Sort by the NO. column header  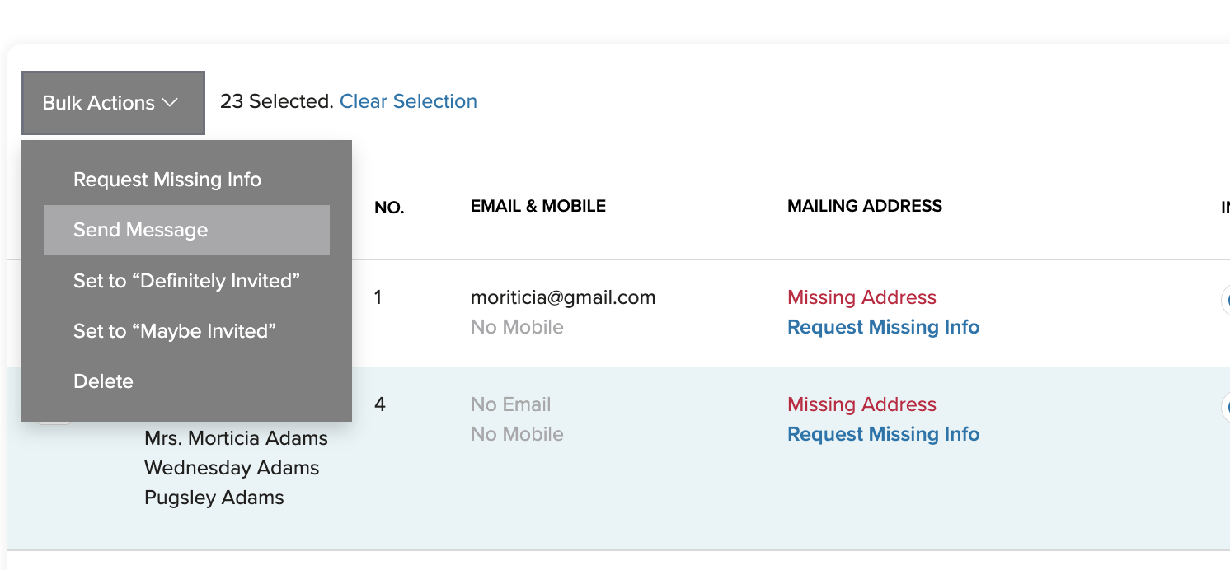point(389,208)
